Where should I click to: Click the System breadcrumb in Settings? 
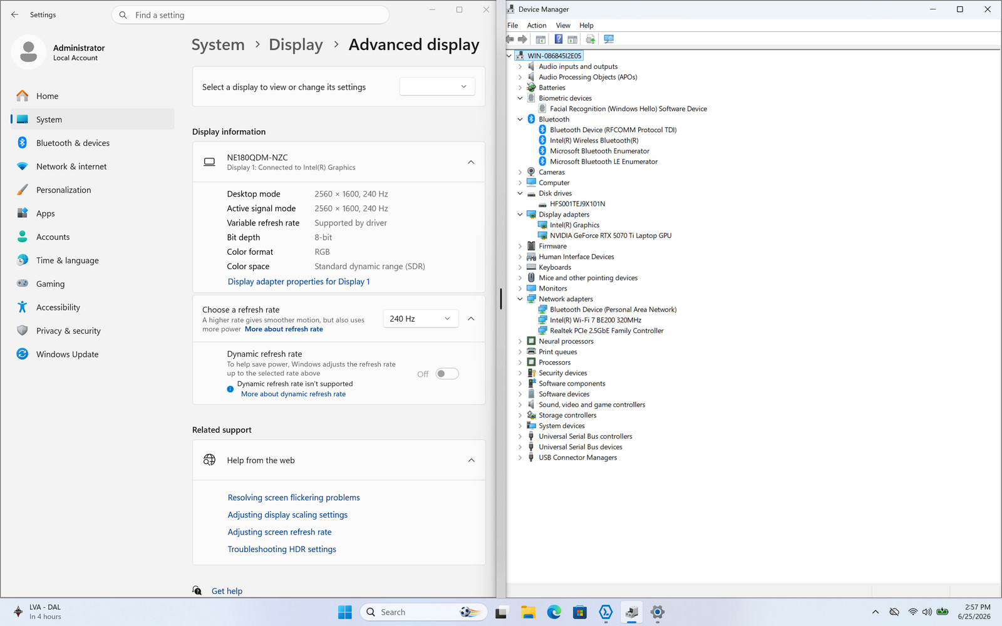[x=218, y=44]
